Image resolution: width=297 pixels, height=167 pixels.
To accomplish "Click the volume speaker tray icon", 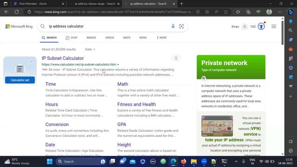I will point(267,161).
